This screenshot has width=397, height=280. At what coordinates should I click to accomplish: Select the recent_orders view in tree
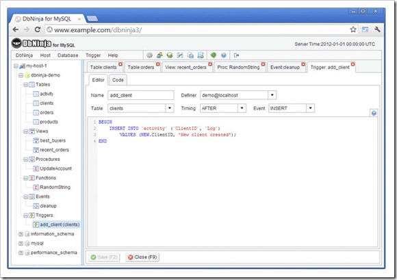tap(54, 150)
